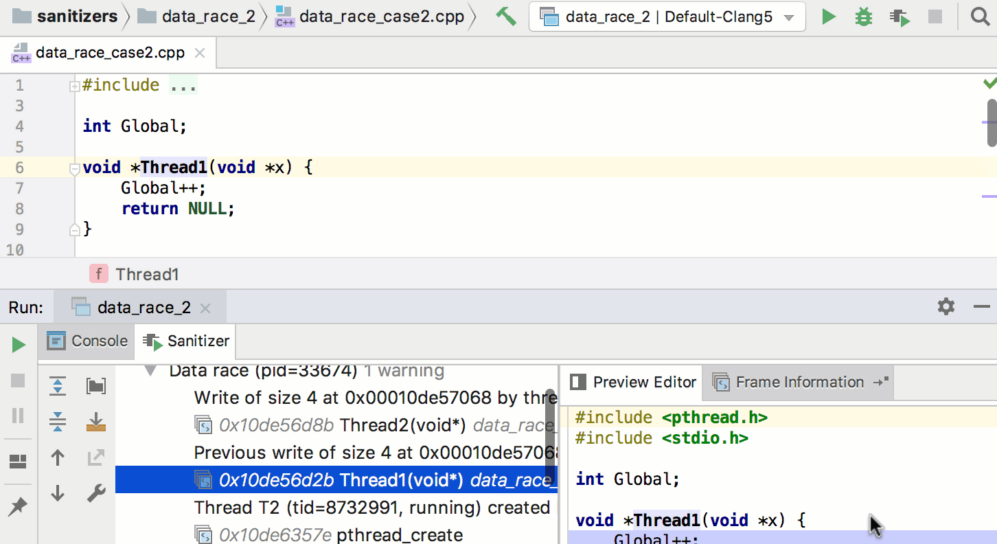Image resolution: width=997 pixels, height=544 pixels.
Task: Run with sanitizer coverage icon in toolbar
Action: (899, 17)
